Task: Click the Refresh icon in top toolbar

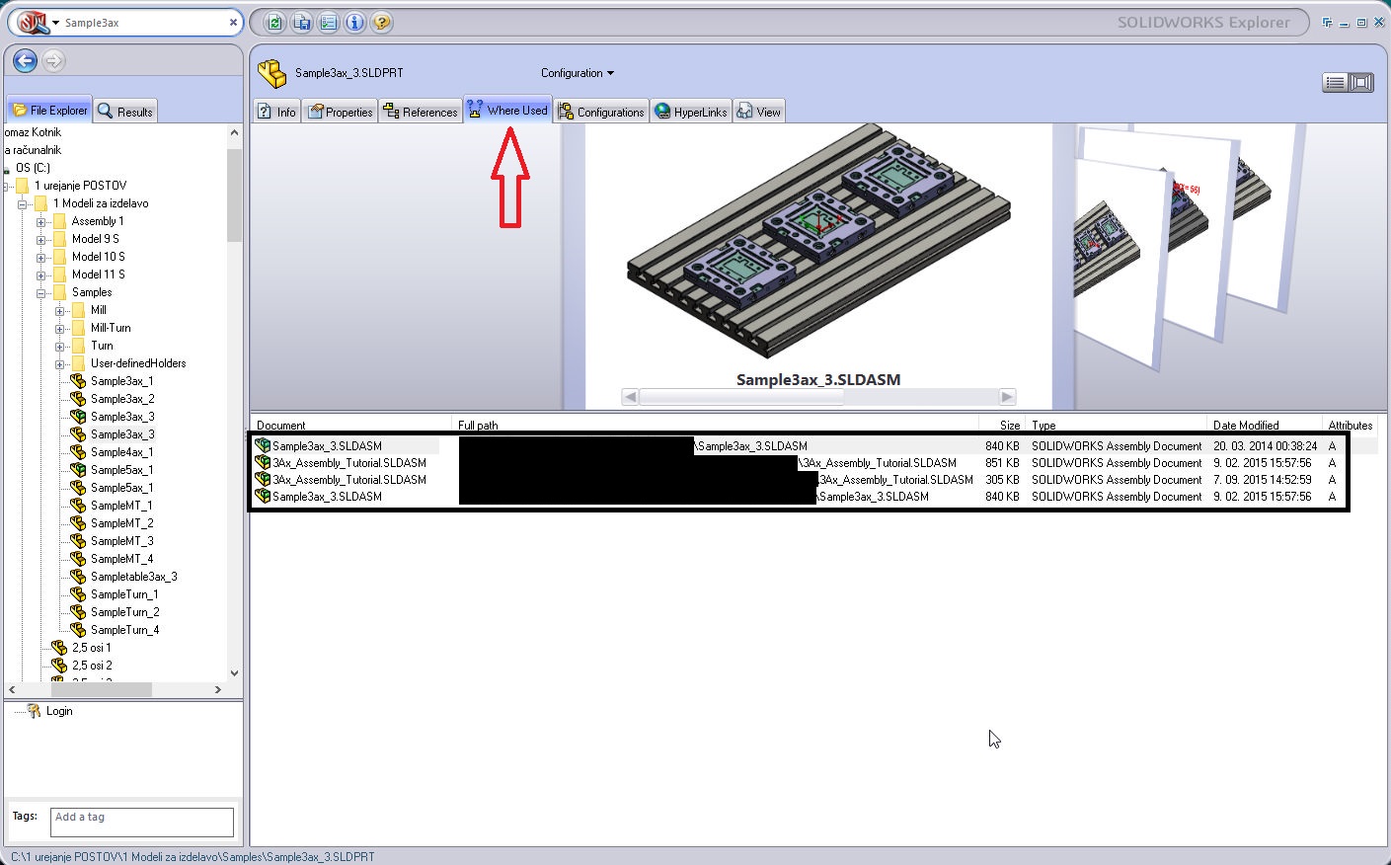Action: pyautogui.click(x=275, y=23)
